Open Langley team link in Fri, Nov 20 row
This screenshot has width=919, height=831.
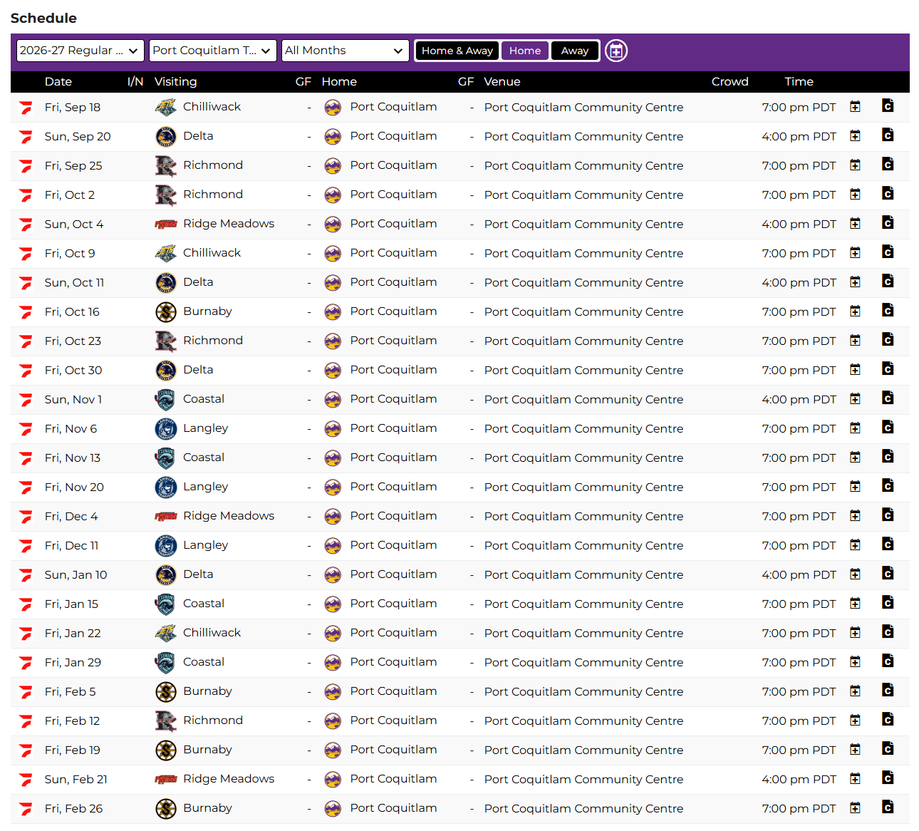click(x=206, y=487)
